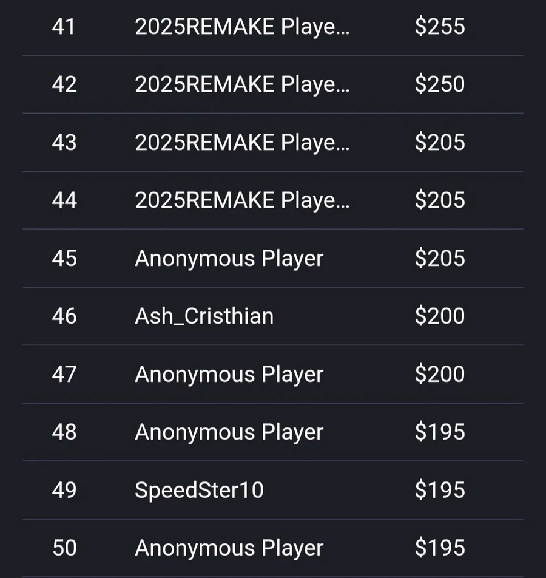546x578 pixels.
Task: Select the Ash_Cristhian player name
Action: [x=204, y=316]
